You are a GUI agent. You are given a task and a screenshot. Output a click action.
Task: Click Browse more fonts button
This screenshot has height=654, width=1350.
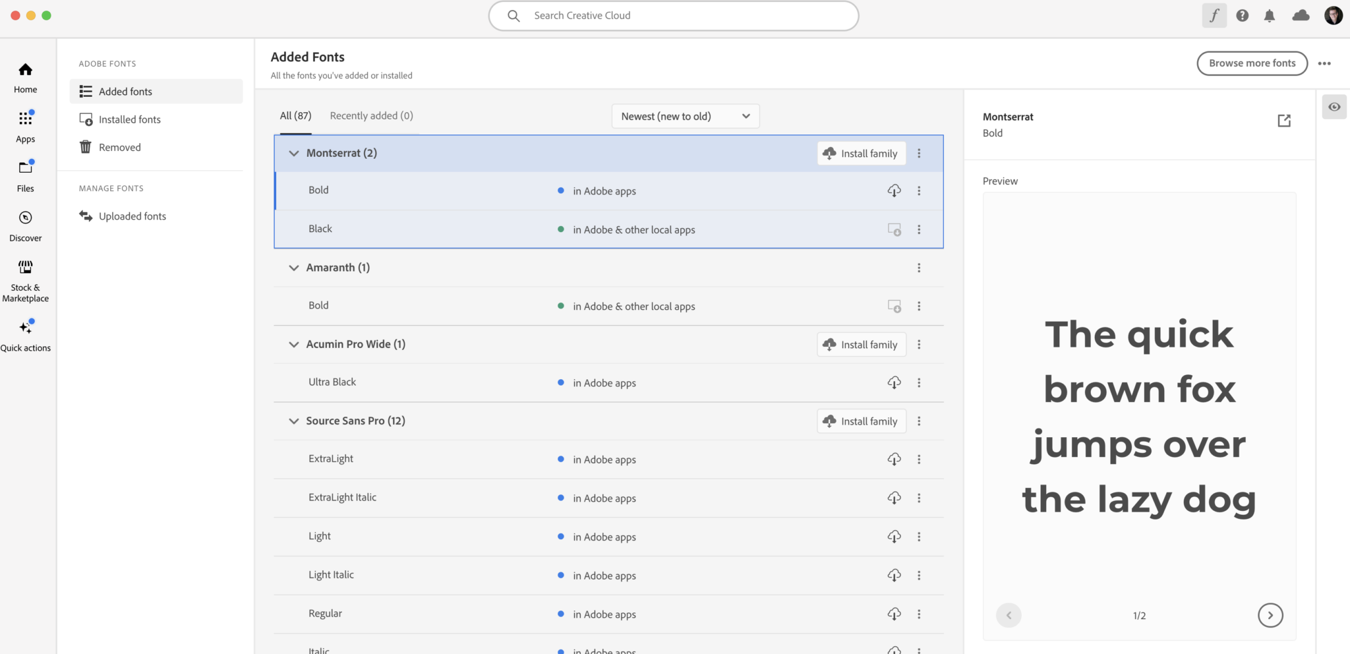click(1251, 63)
